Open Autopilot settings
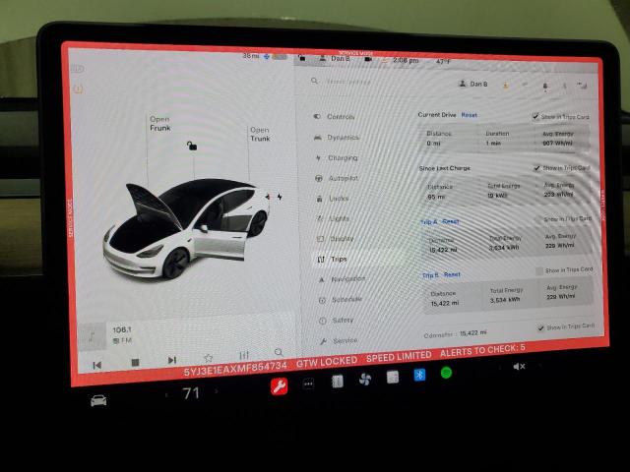The image size is (630, 472). (338, 178)
